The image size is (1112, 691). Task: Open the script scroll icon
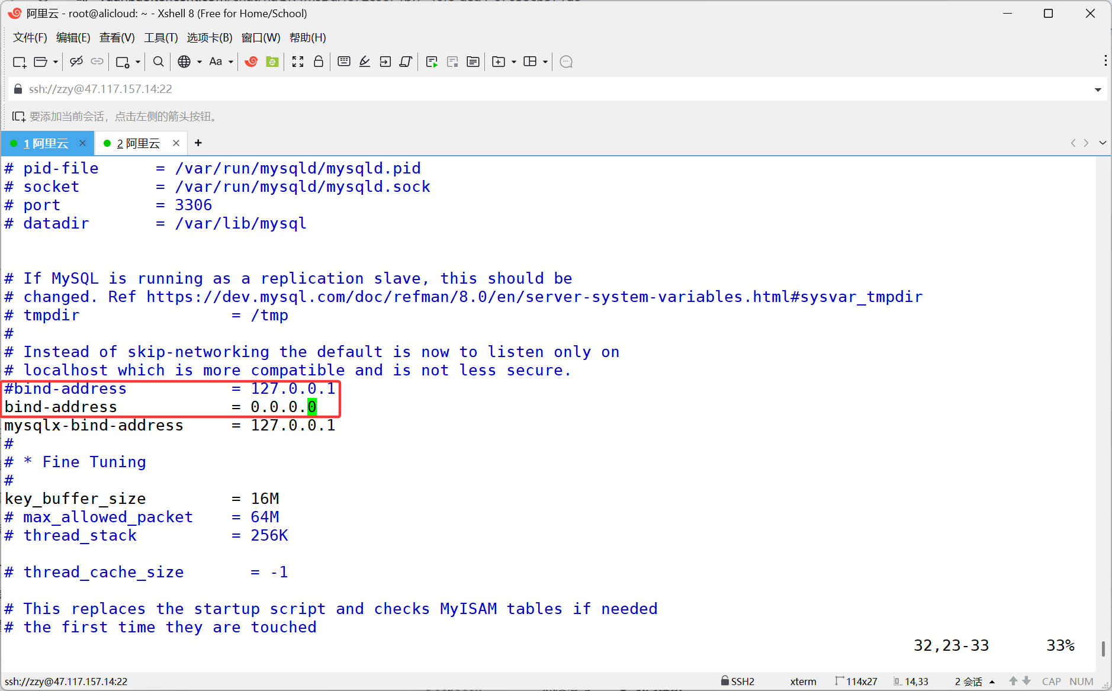tap(406, 62)
